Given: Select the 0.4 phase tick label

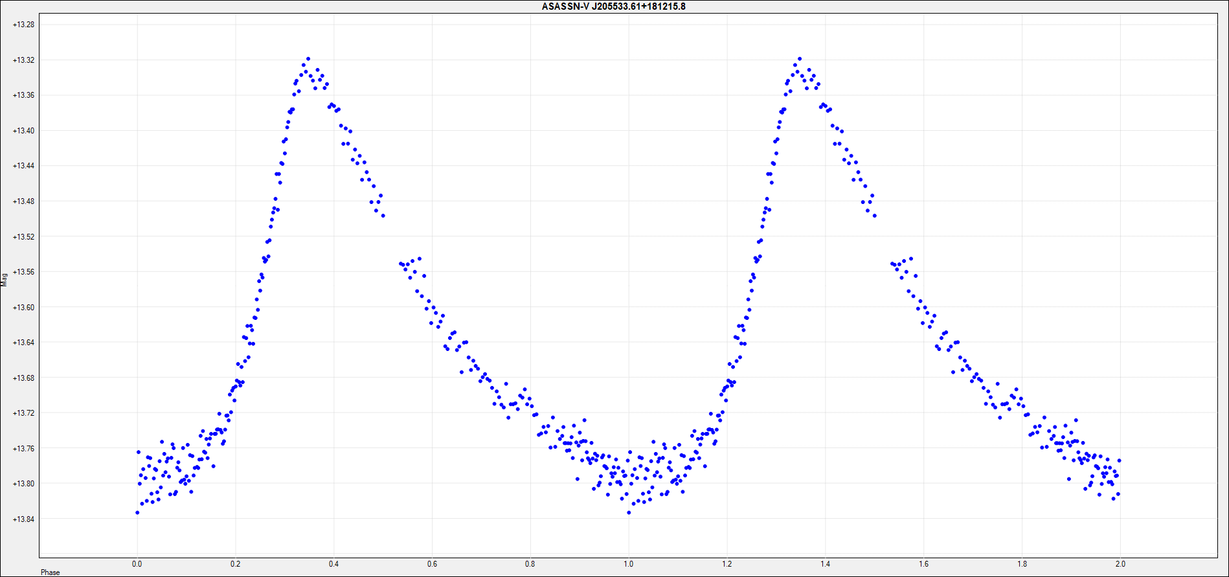Looking at the screenshot, I should click(333, 564).
